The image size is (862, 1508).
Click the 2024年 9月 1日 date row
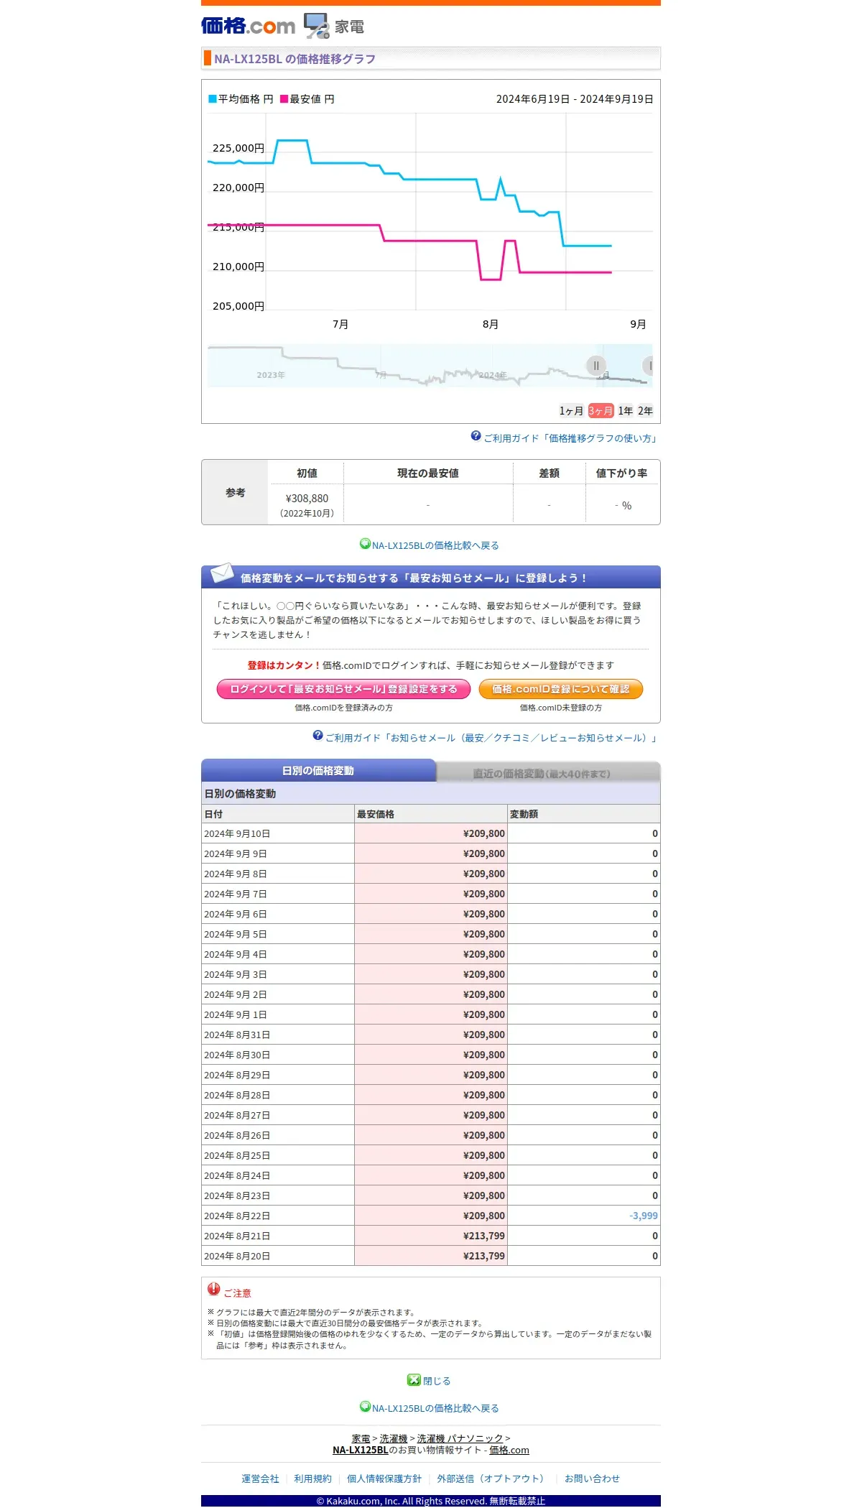pos(431,1014)
